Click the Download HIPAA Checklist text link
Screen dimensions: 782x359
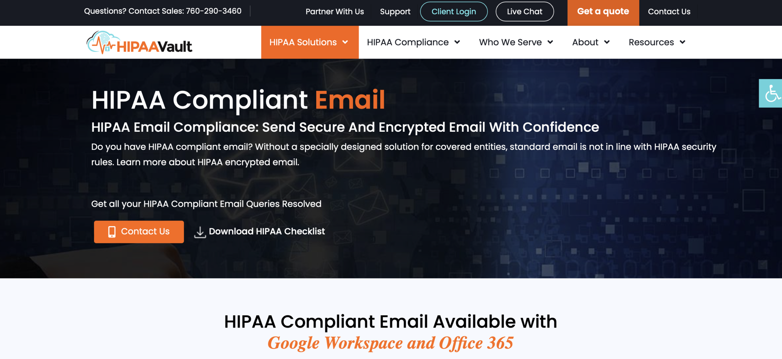point(267,231)
